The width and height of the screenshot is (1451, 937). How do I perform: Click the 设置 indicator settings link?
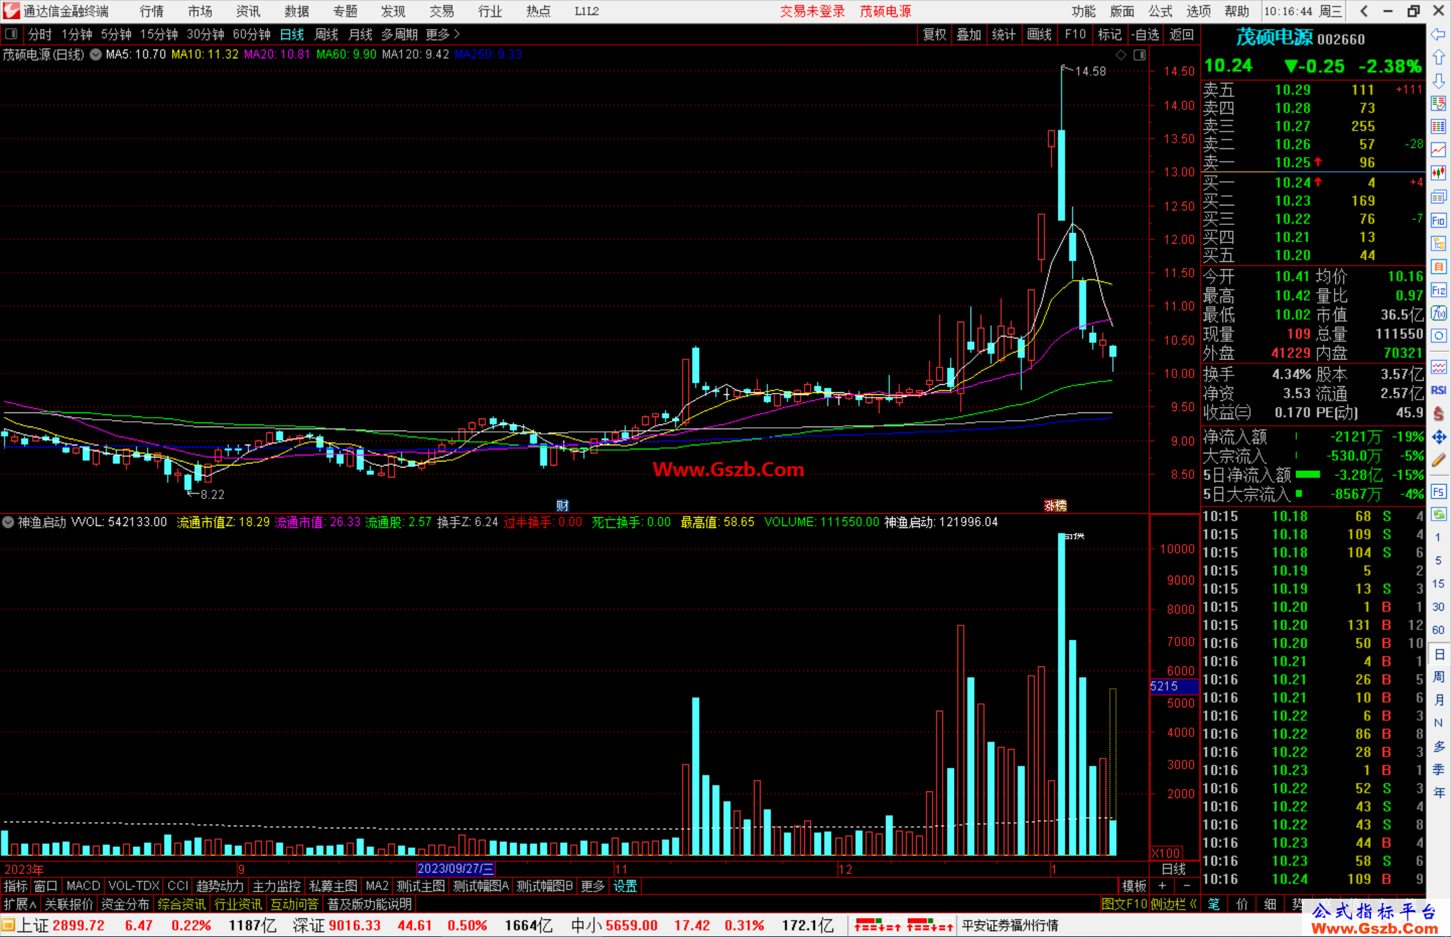(x=625, y=886)
